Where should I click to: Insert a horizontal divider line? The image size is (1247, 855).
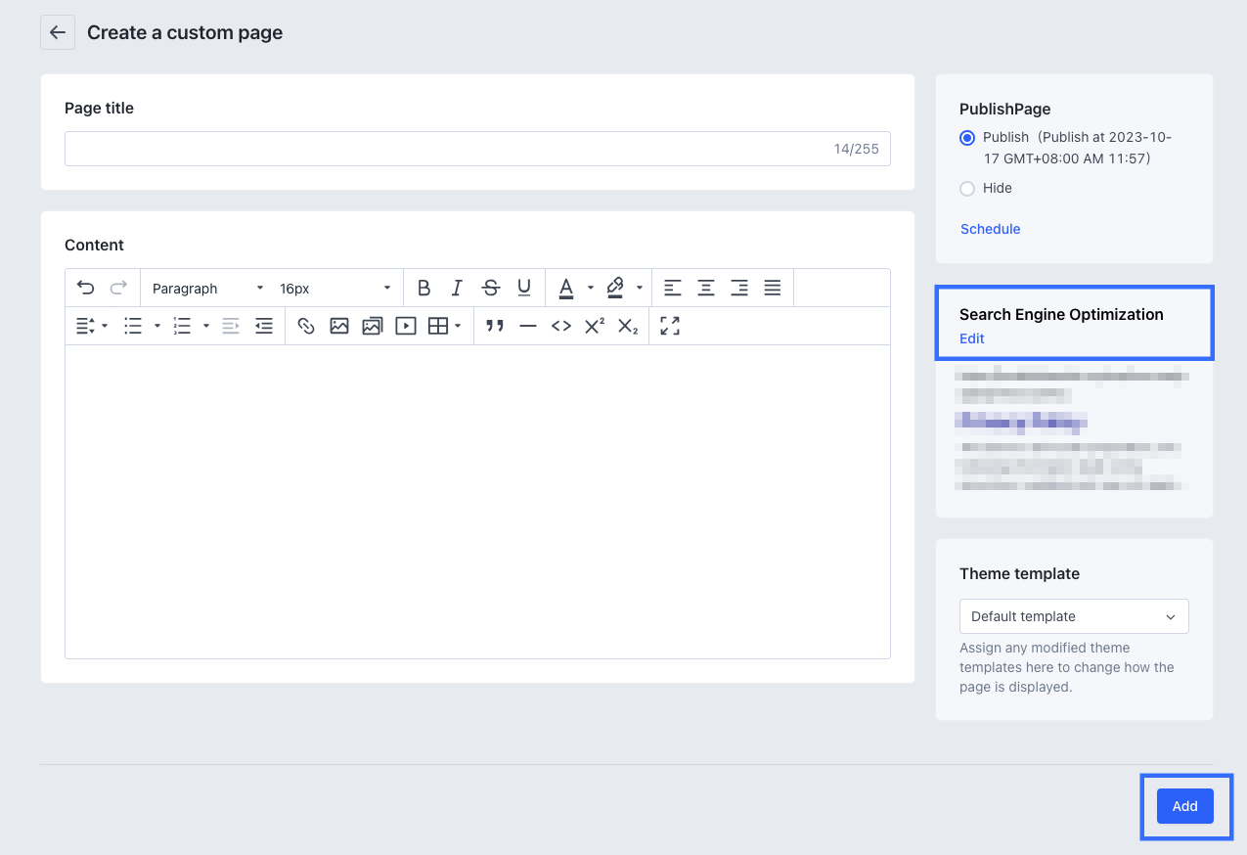click(528, 326)
